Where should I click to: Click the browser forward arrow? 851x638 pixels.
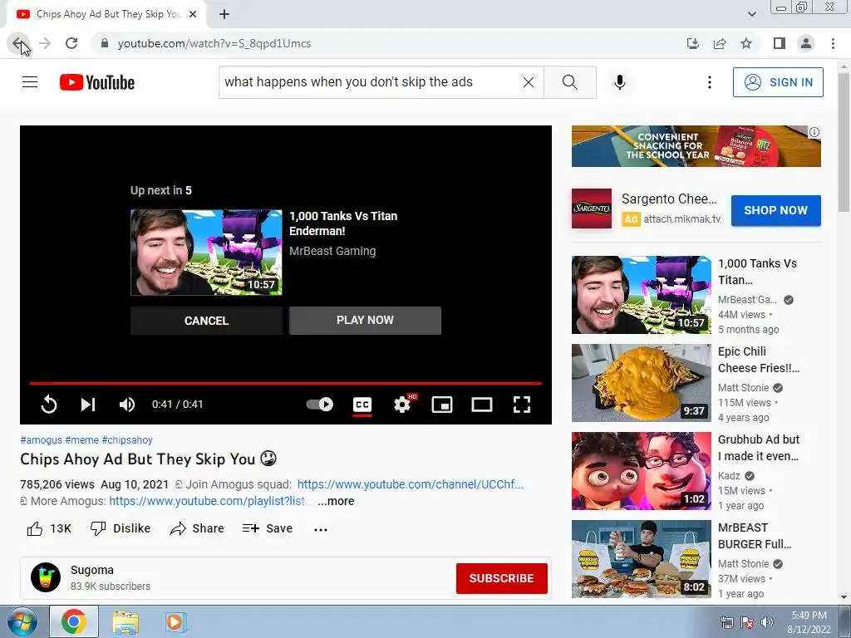point(45,43)
